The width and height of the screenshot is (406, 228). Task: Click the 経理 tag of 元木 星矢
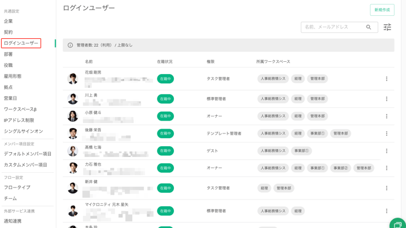(298, 211)
